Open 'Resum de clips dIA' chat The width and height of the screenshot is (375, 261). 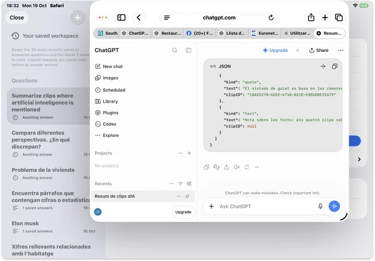click(x=143, y=196)
